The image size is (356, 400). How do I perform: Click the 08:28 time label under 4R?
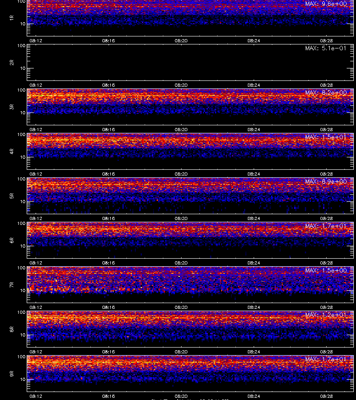pyautogui.click(x=326, y=174)
